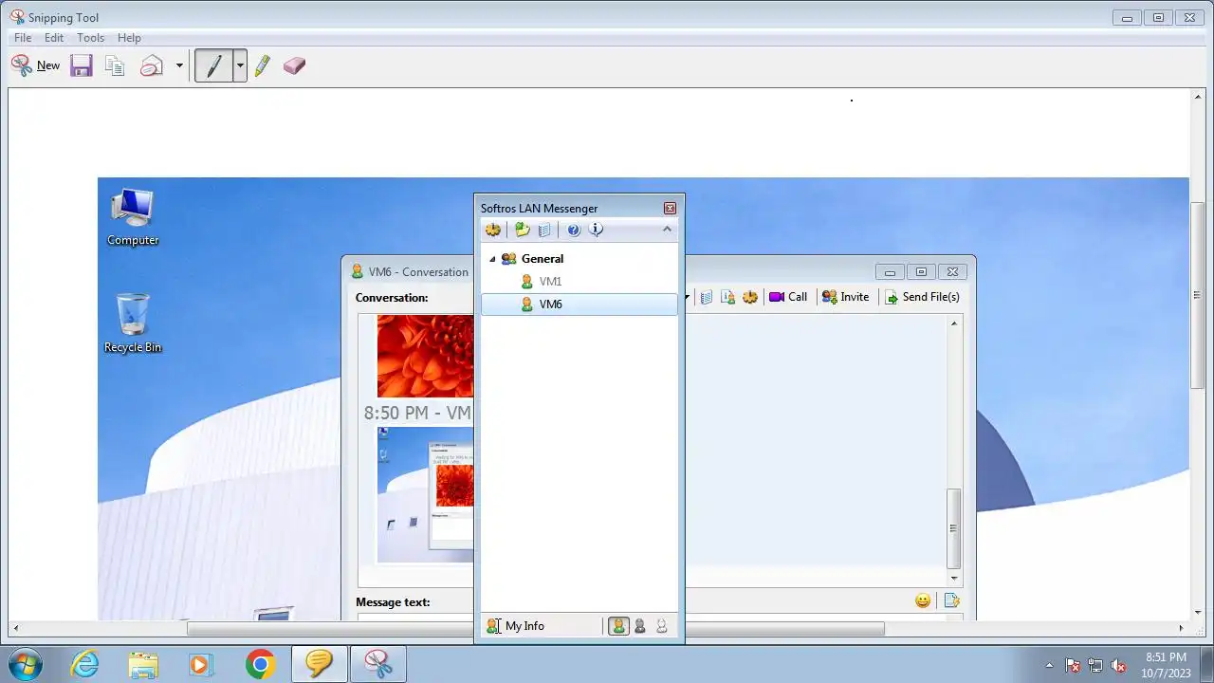Click the conversation scrollbar down arrow

(954, 578)
